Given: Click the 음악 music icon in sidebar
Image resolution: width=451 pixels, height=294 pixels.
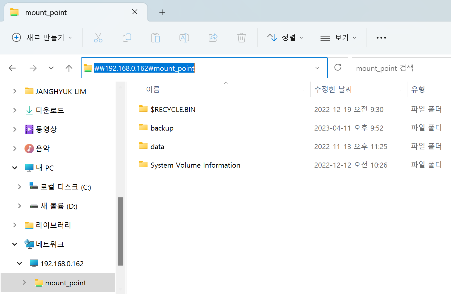Looking at the screenshot, I should [x=29, y=148].
